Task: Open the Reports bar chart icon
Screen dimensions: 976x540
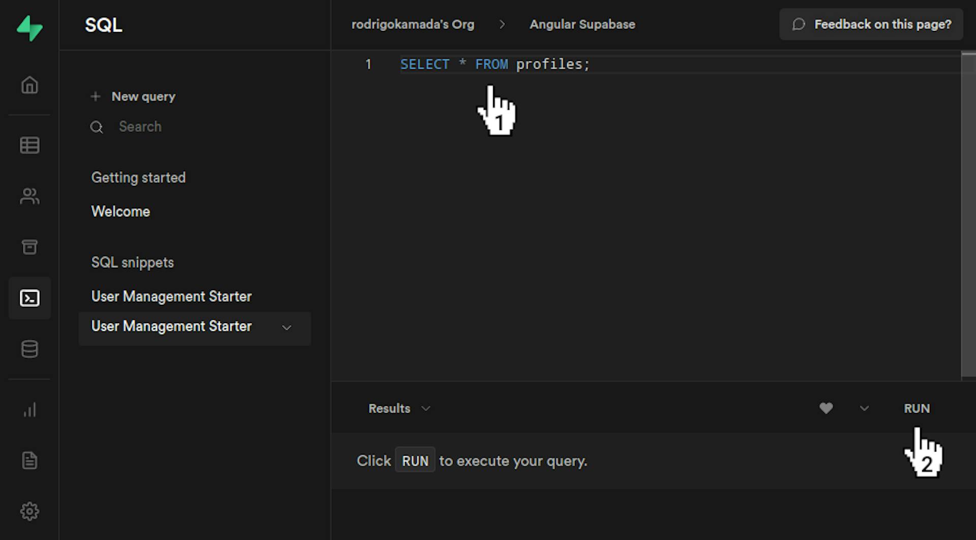Action: click(29, 409)
